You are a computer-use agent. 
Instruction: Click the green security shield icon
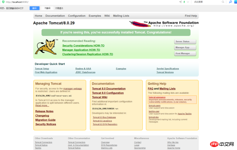point(3,2)
